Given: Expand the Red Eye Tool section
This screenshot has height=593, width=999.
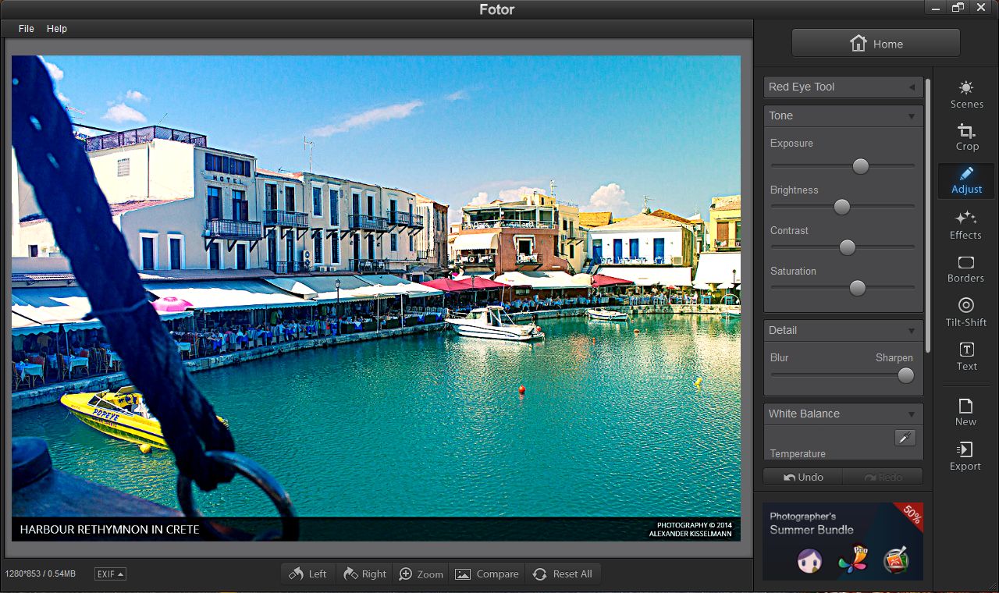Looking at the screenshot, I should coord(843,87).
